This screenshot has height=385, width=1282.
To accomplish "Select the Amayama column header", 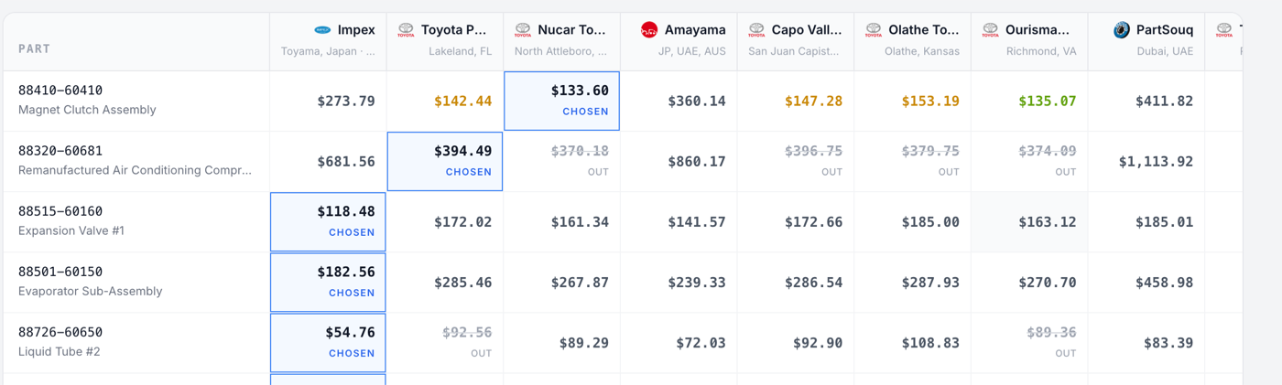I will [x=679, y=41].
